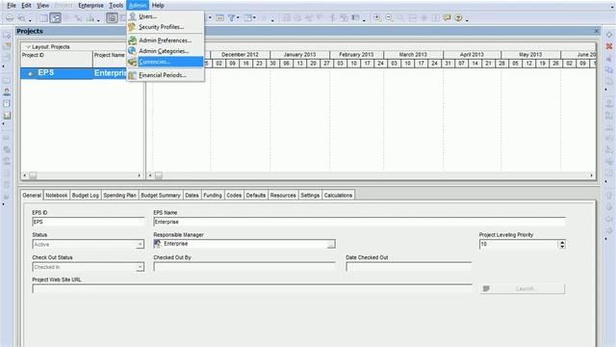Image resolution: width=616 pixels, height=347 pixels.
Task: Click the Projects sidebar icon at top
Action: tap(7, 35)
